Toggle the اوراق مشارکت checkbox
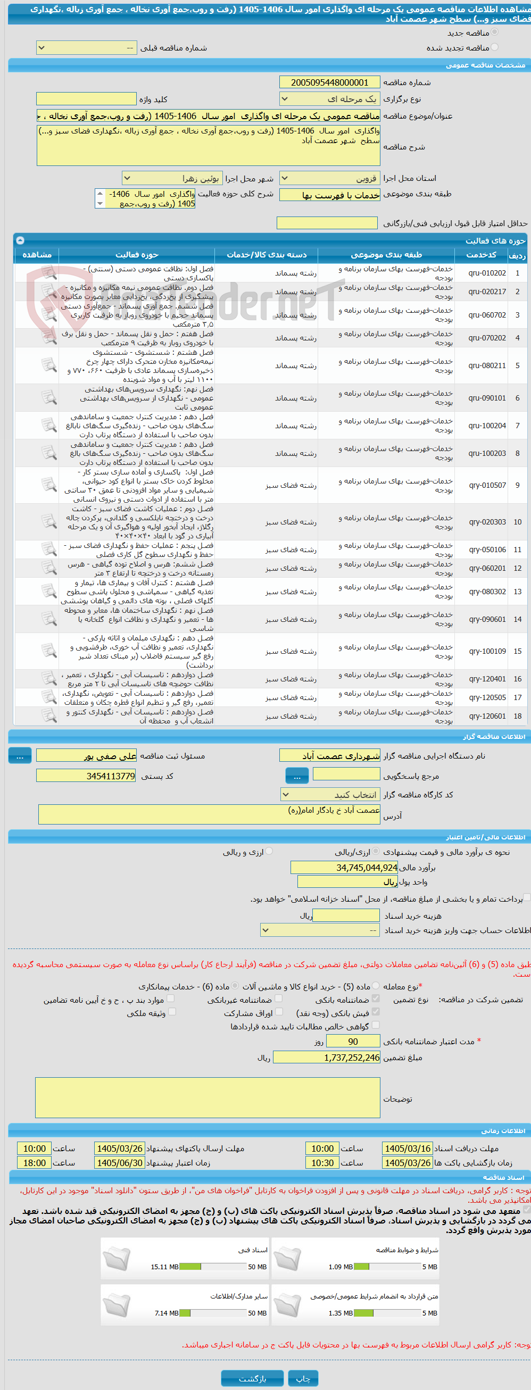531x1390 pixels. (x=279, y=1012)
